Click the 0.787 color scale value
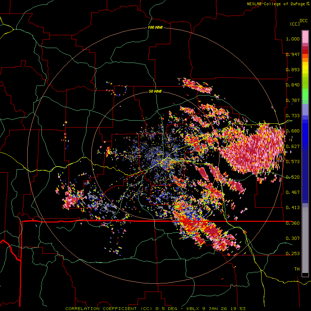 pyautogui.click(x=293, y=100)
